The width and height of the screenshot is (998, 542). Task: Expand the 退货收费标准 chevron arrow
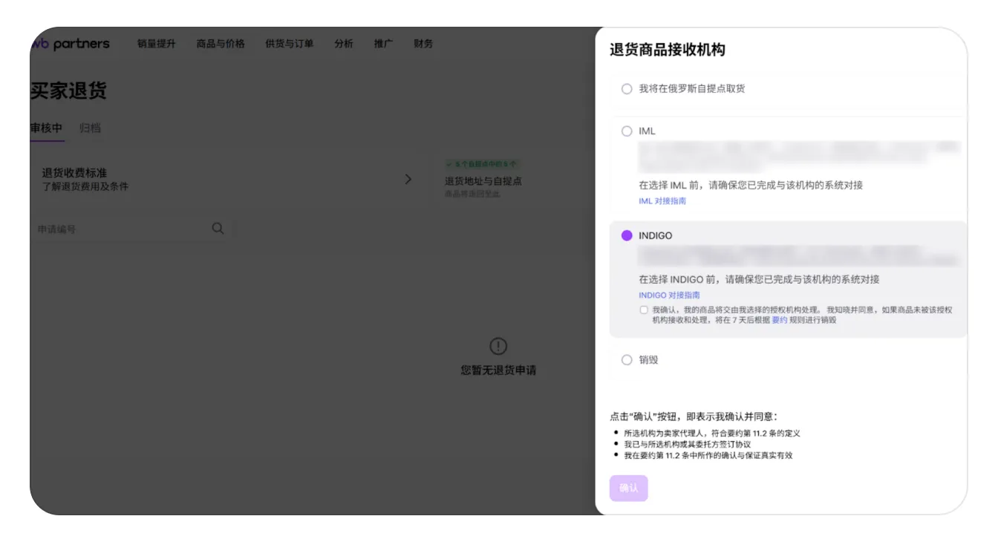[x=408, y=180]
